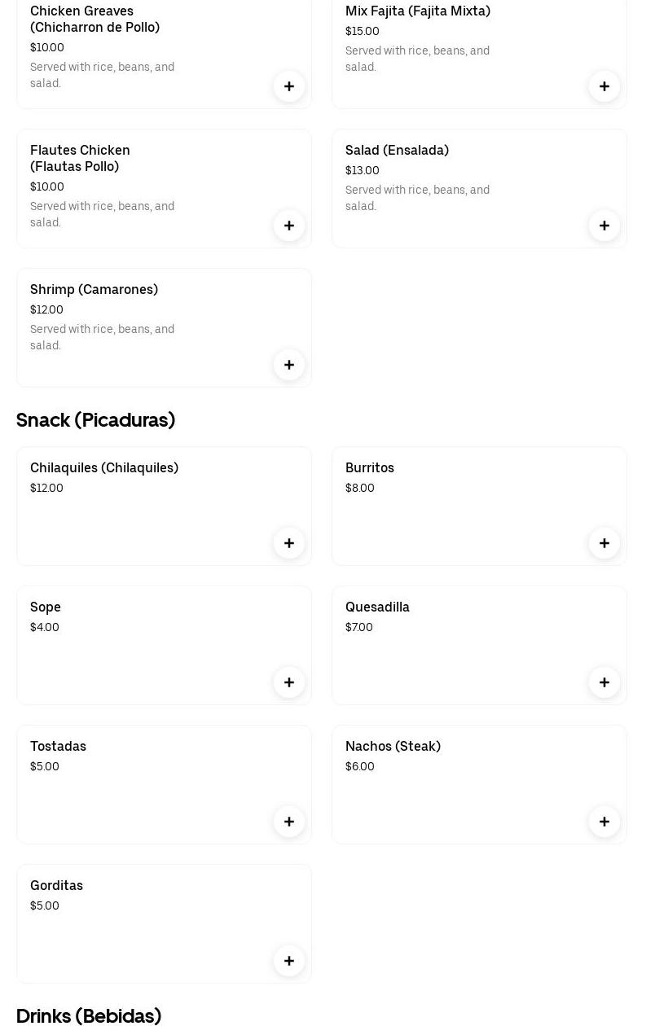655x1026 pixels.
Task: Add Mix Fajita (Fajita Mixta) to cart
Action: pyautogui.click(x=604, y=86)
